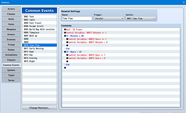Screen dimensions: 186x113
Task: Select the Wait 20 frames command
Action: click(x=121, y=30)
